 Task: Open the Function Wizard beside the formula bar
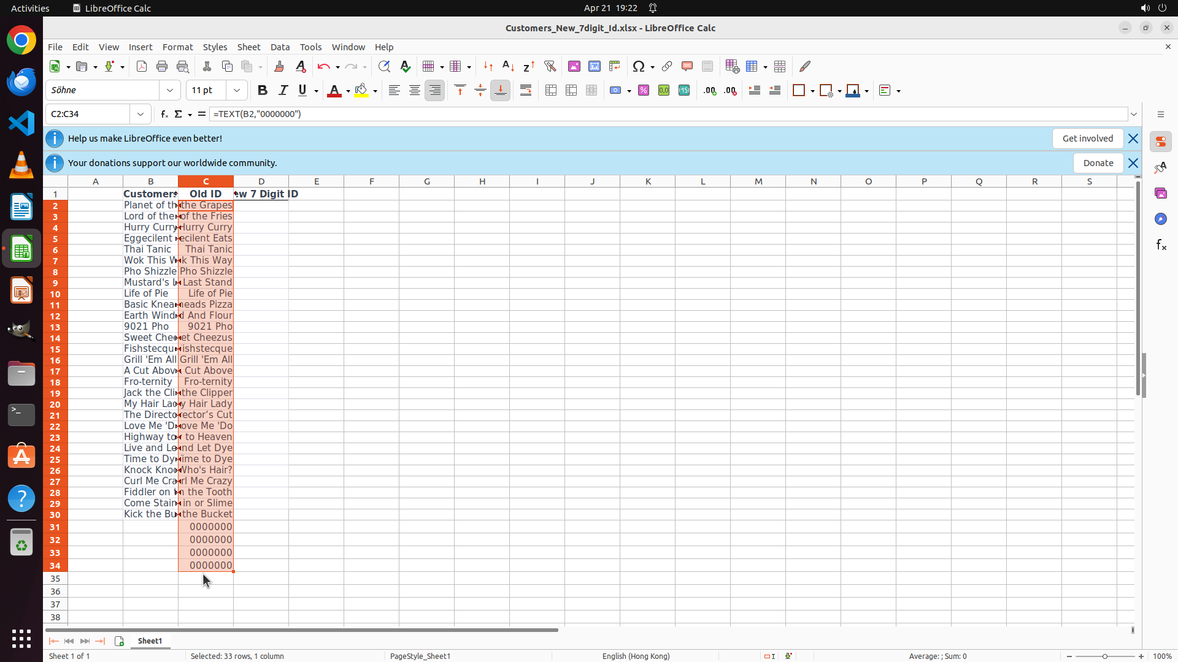(164, 114)
